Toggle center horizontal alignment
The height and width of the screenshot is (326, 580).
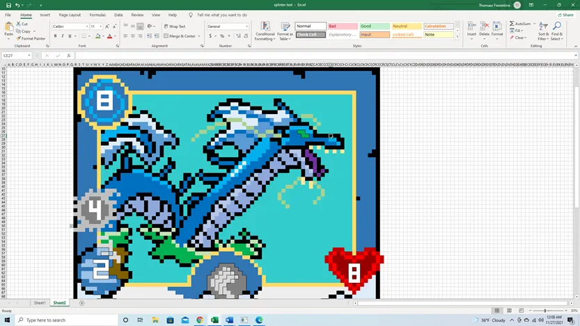pyautogui.click(x=133, y=36)
